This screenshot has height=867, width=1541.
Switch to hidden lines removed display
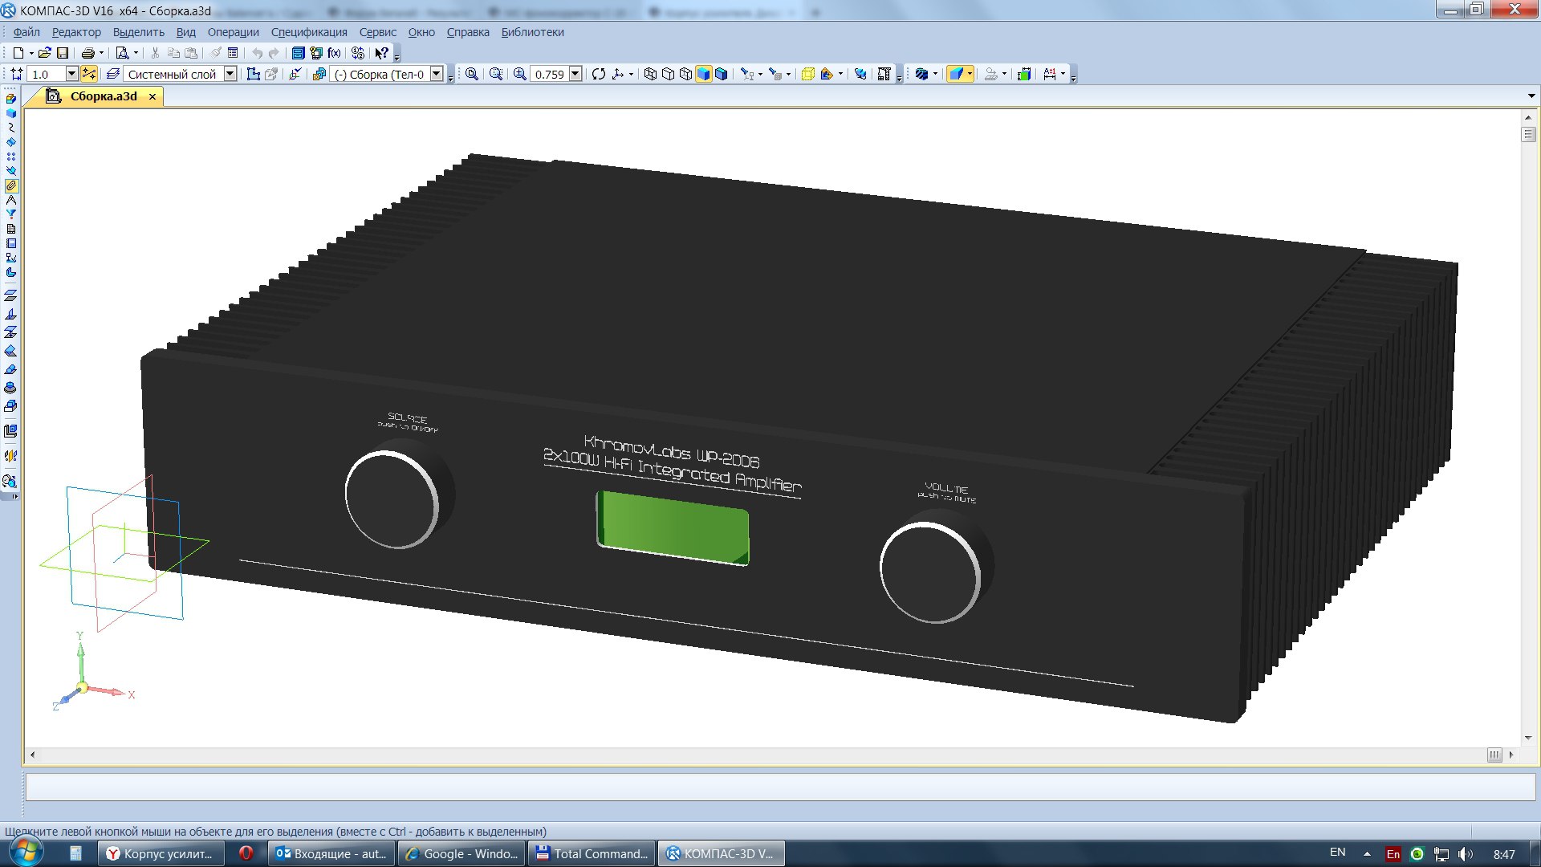(668, 74)
